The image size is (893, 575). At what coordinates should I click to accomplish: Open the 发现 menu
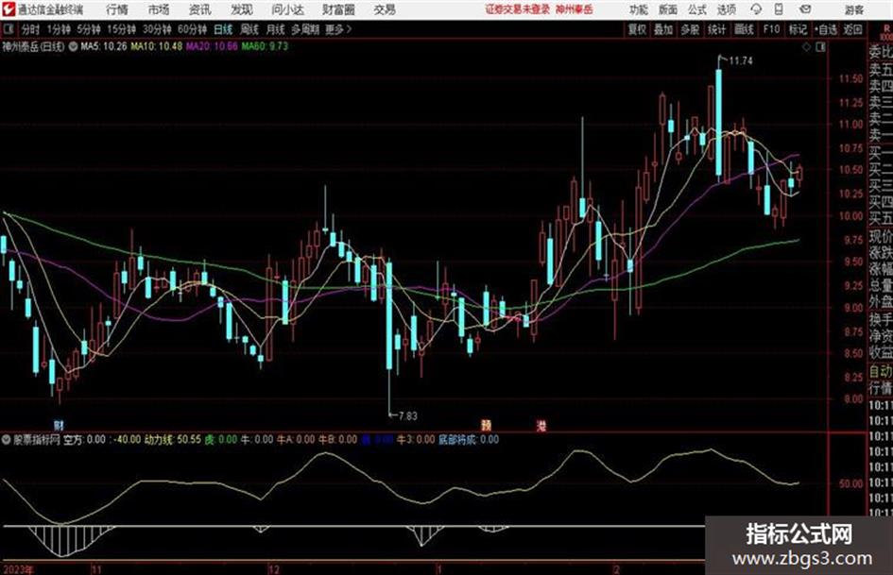click(242, 9)
